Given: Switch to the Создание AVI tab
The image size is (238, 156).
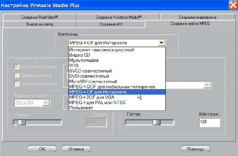Looking at the screenshot, I should click(x=111, y=24).
